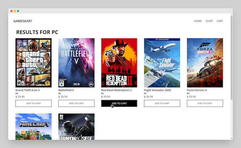Close the window with the red button
241x148 pixels.
click(12, 11)
